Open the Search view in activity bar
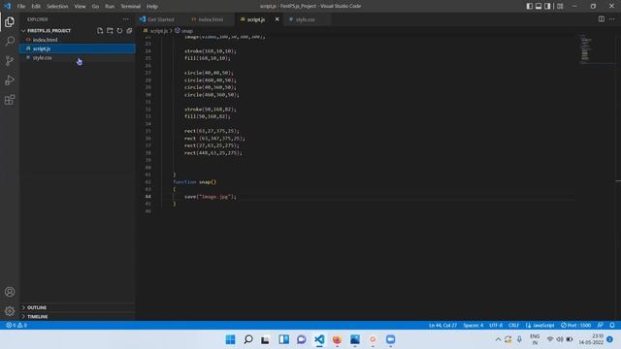The image size is (621, 349). pyautogui.click(x=10, y=41)
